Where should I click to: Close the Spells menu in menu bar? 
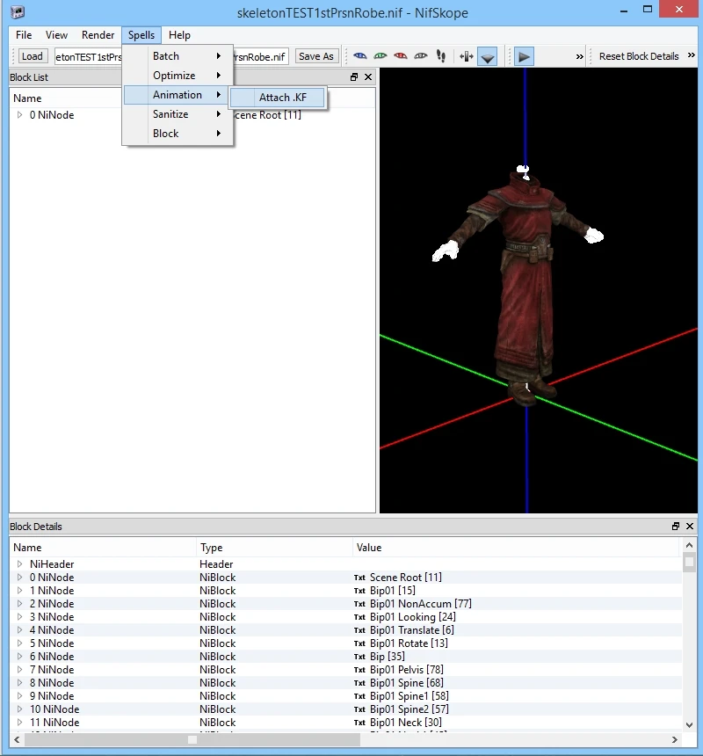coord(141,34)
